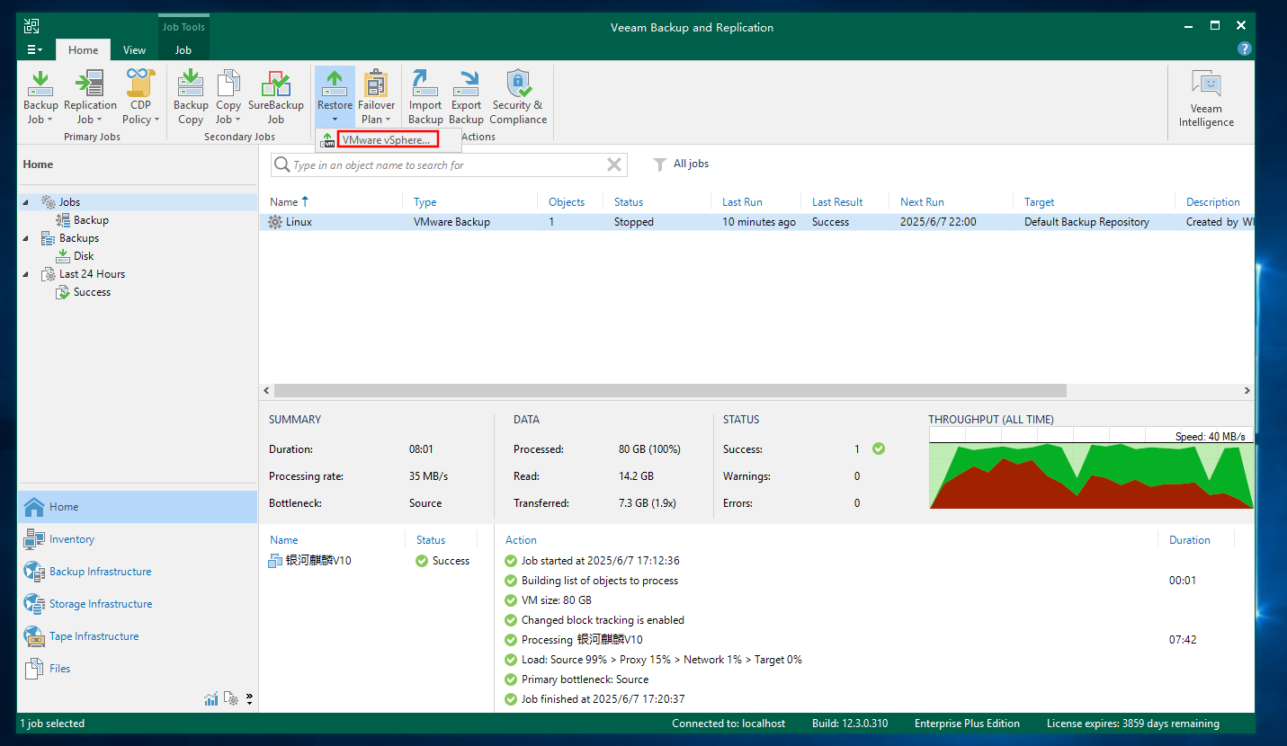The width and height of the screenshot is (1287, 746).
Task: Click the Backup Copy ribbon icon
Action: click(191, 97)
